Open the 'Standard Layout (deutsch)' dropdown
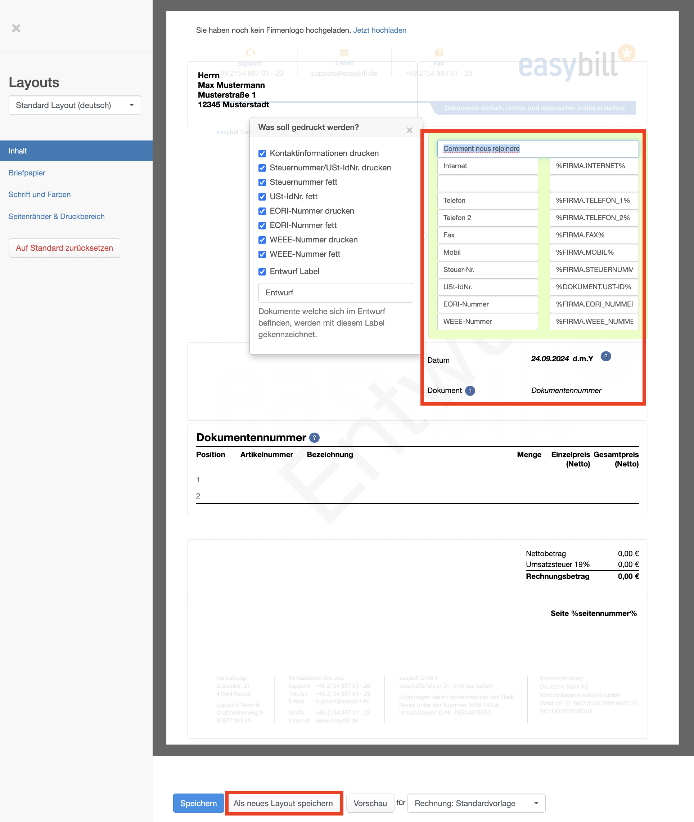The image size is (694, 822). [75, 105]
